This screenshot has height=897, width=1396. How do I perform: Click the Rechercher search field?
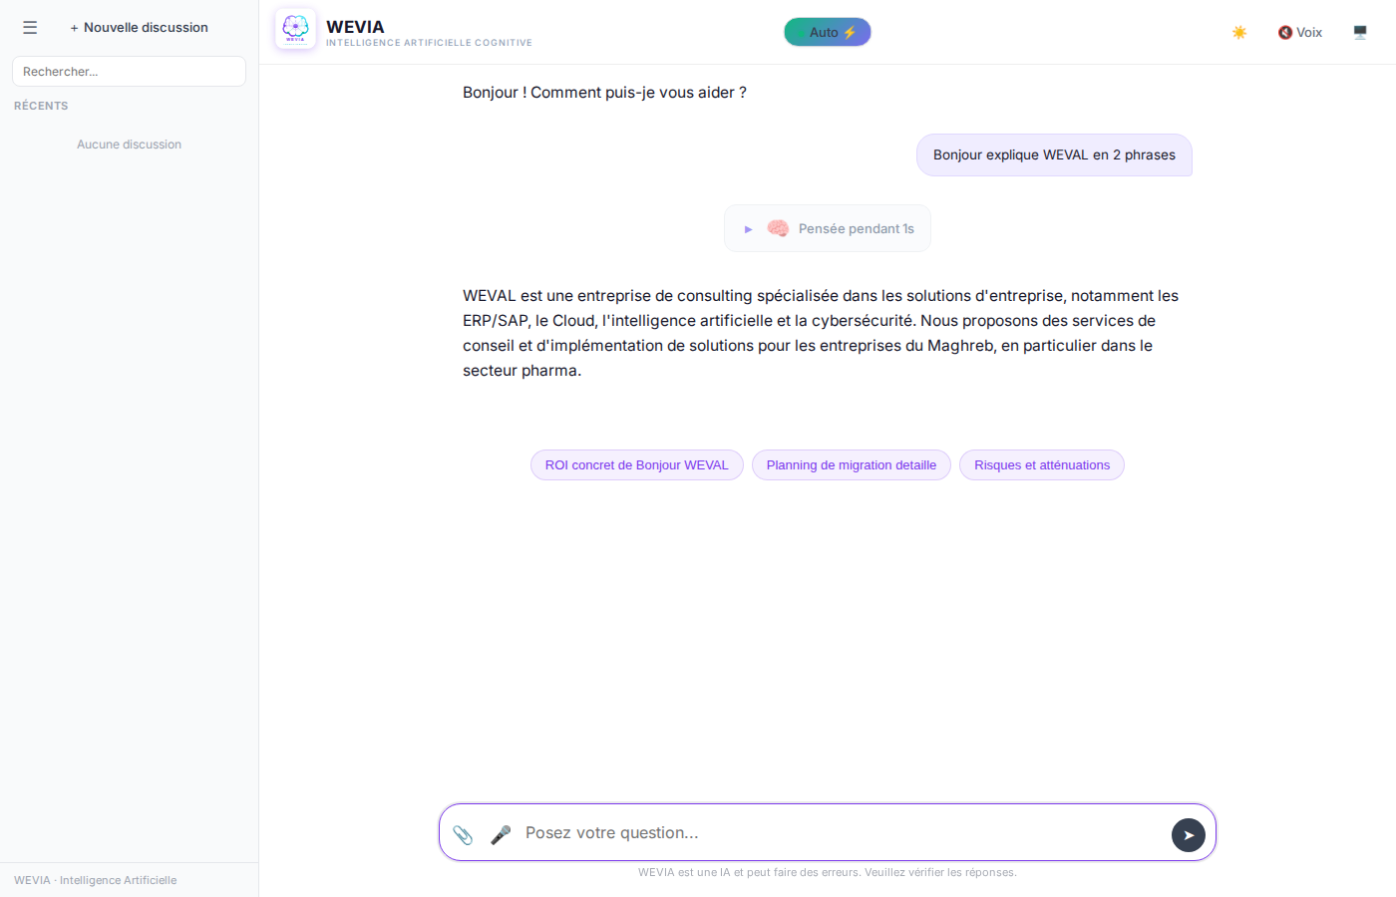(129, 72)
